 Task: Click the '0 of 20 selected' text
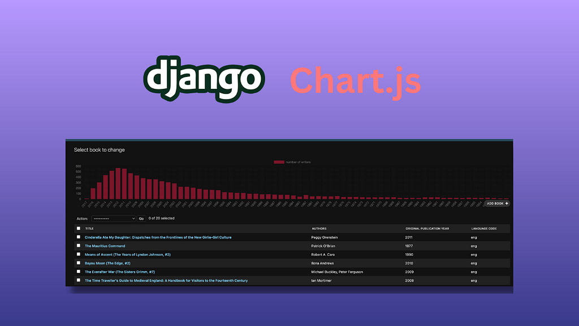pos(161,218)
